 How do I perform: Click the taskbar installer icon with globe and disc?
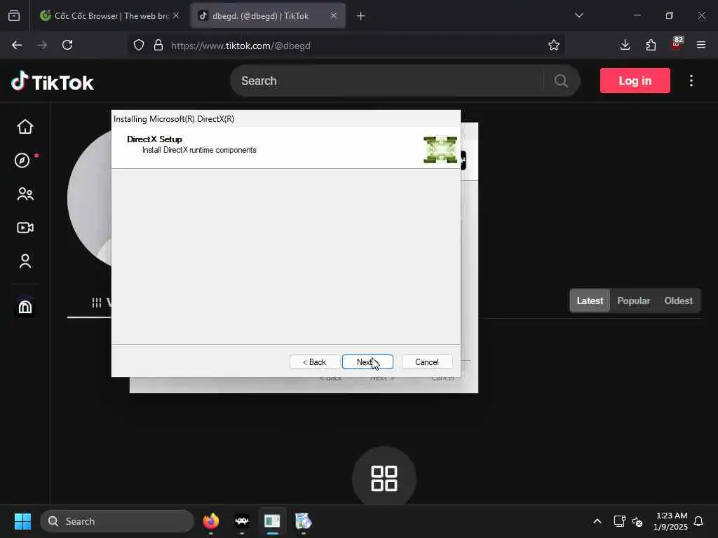[303, 521]
